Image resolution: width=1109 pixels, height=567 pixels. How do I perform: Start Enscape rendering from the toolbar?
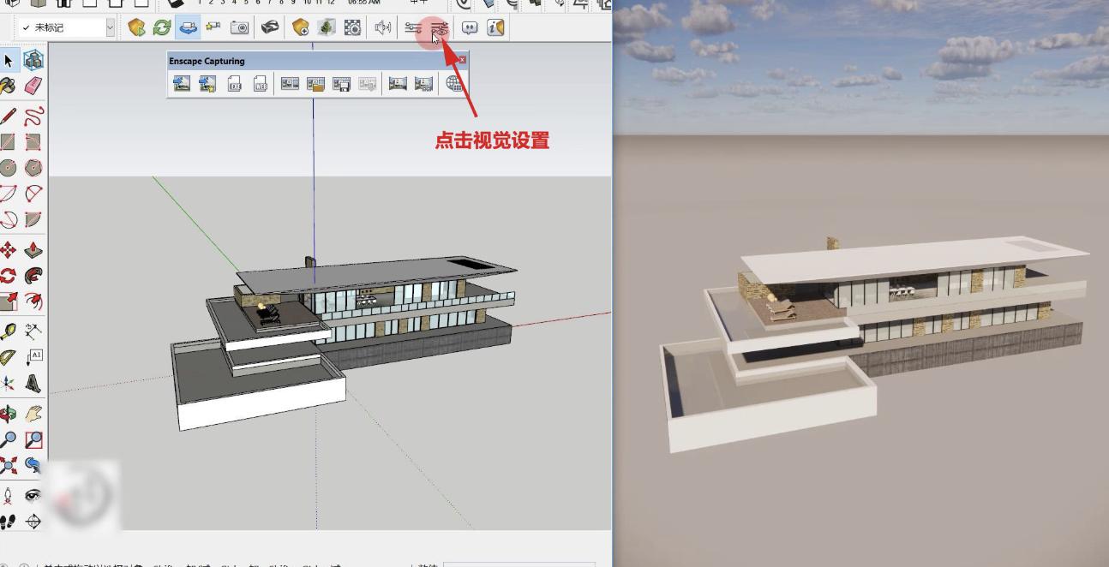click(136, 27)
